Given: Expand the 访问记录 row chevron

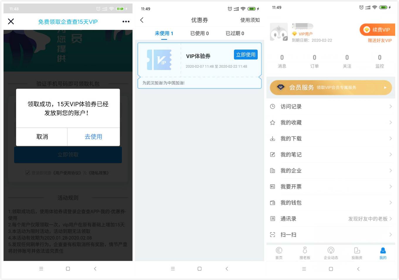Looking at the screenshot, I should 390,107.
